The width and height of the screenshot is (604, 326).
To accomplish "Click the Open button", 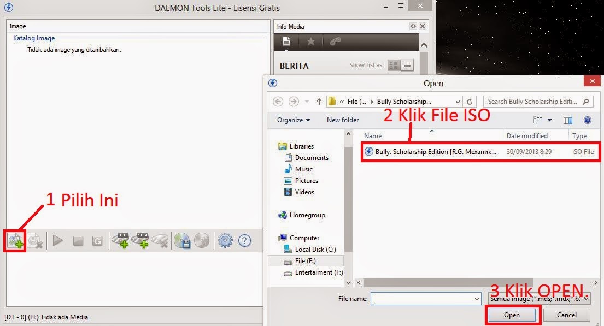I will point(512,315).
